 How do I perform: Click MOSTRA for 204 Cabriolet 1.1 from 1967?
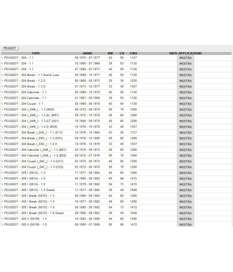pyautogui.click(x=186, y=98)
